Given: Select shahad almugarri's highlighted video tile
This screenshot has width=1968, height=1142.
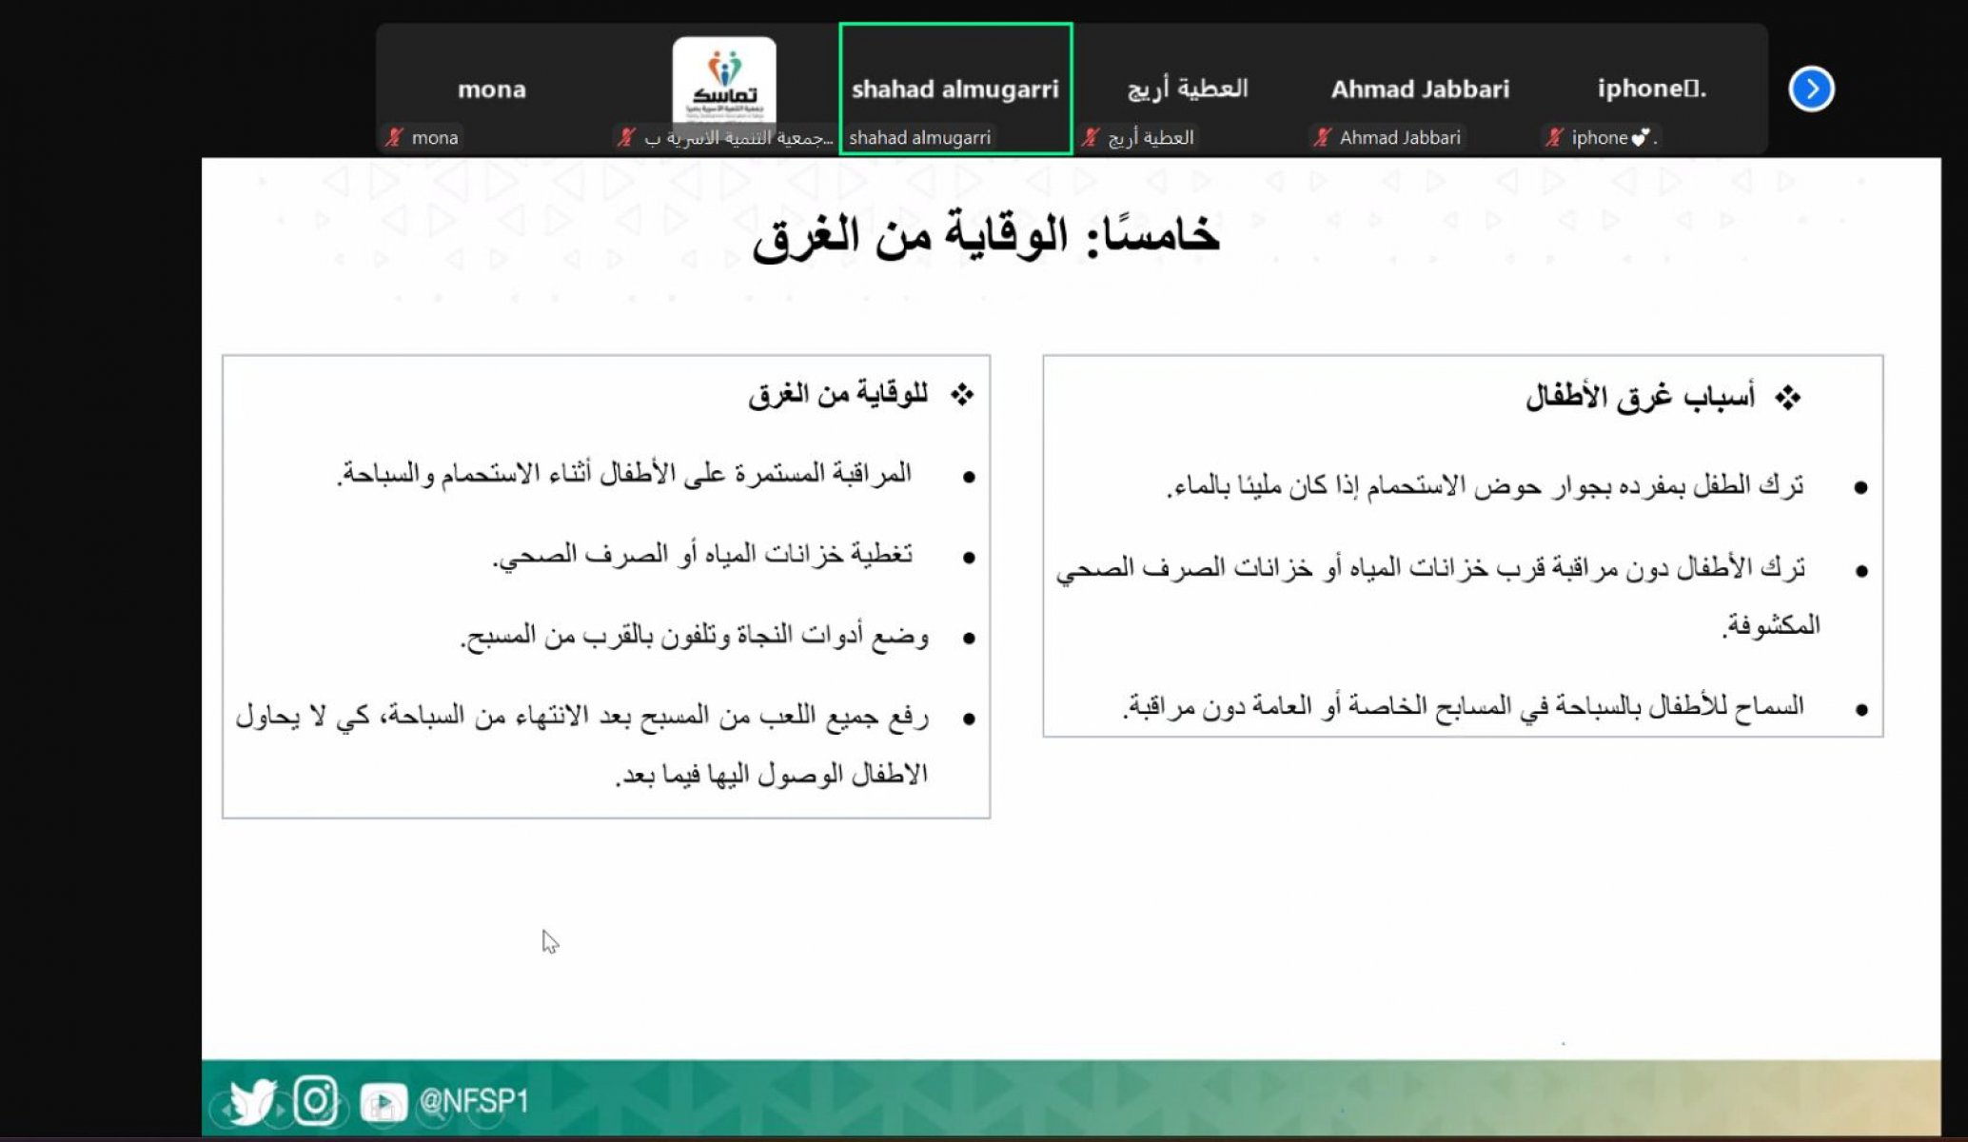Looking at the screenshot, I should (x=955, y=89).
